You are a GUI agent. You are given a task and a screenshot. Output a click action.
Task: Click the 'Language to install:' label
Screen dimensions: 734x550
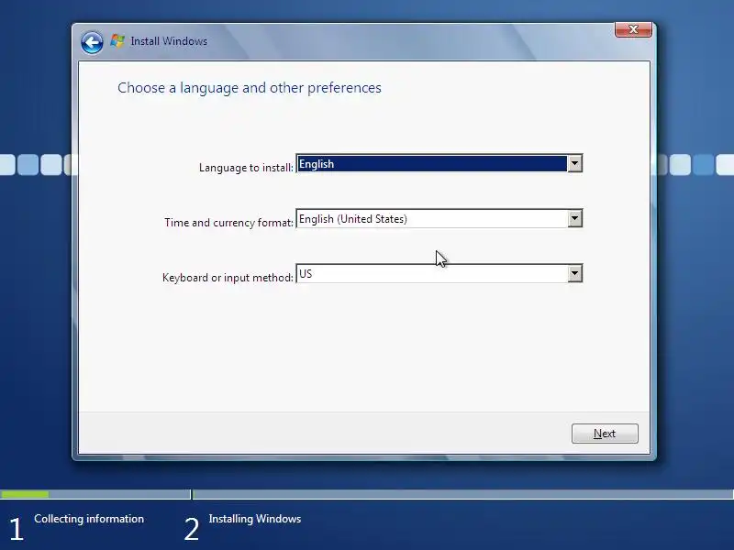[246, 168]
